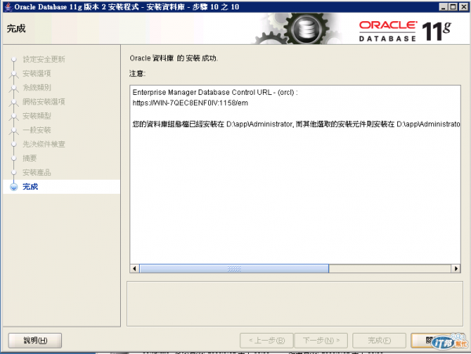
Task: Click the Enterprise Manager Database Control URL line
Action: [x=215, y=93]
